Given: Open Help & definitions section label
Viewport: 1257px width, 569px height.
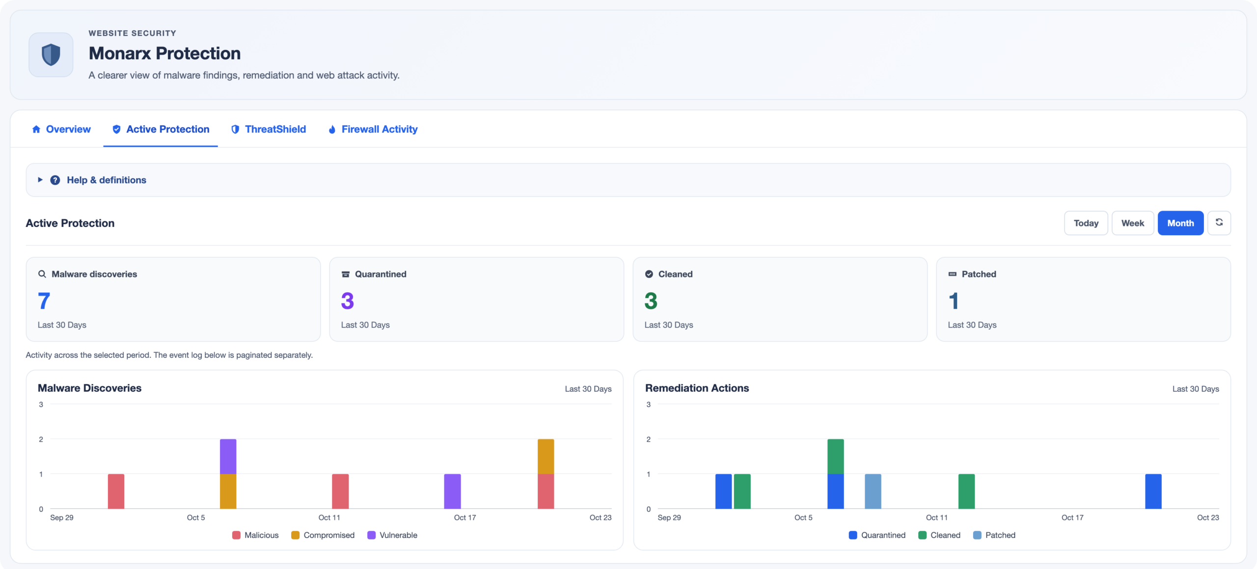Looking at the screenshot, I should pyautogui.click(x=107, y=180).
